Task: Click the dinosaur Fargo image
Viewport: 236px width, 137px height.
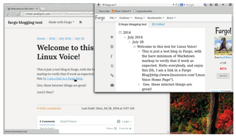Action: click(223, 45)
